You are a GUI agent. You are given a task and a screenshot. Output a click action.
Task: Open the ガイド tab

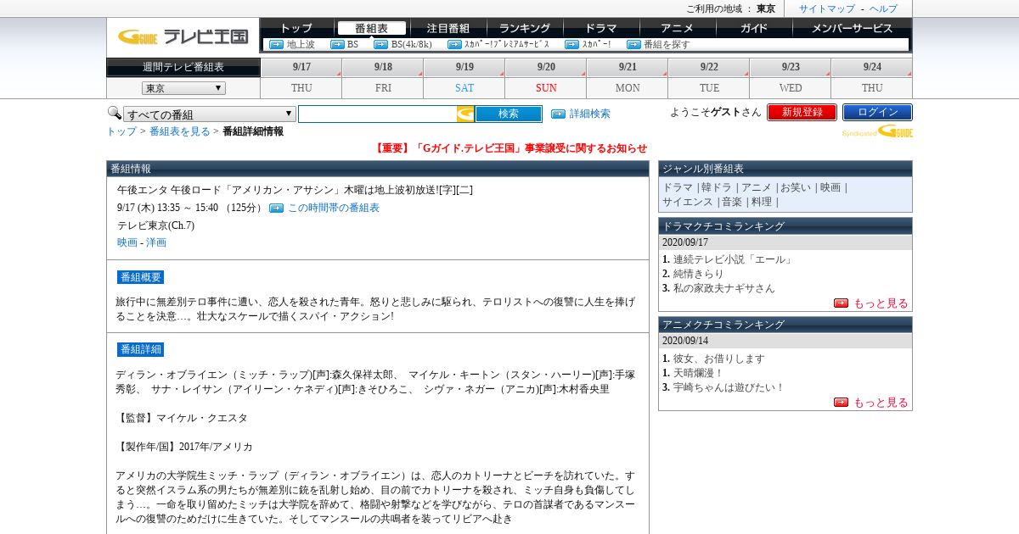pos(754,28)
